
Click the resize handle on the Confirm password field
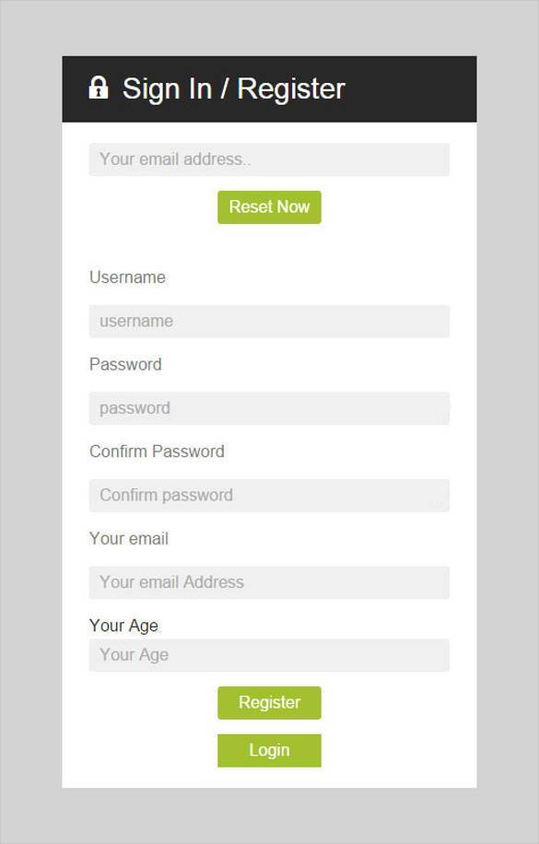pyautogui.click(x=443, y=506)
